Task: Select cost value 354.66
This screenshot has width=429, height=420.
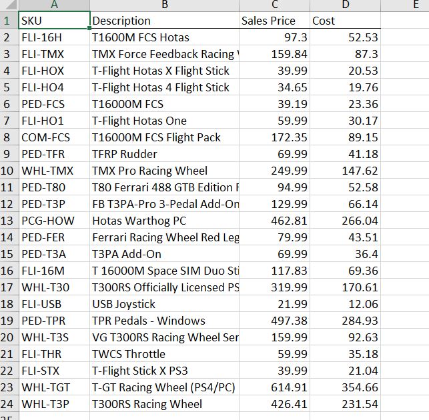Action: [346, 387]
